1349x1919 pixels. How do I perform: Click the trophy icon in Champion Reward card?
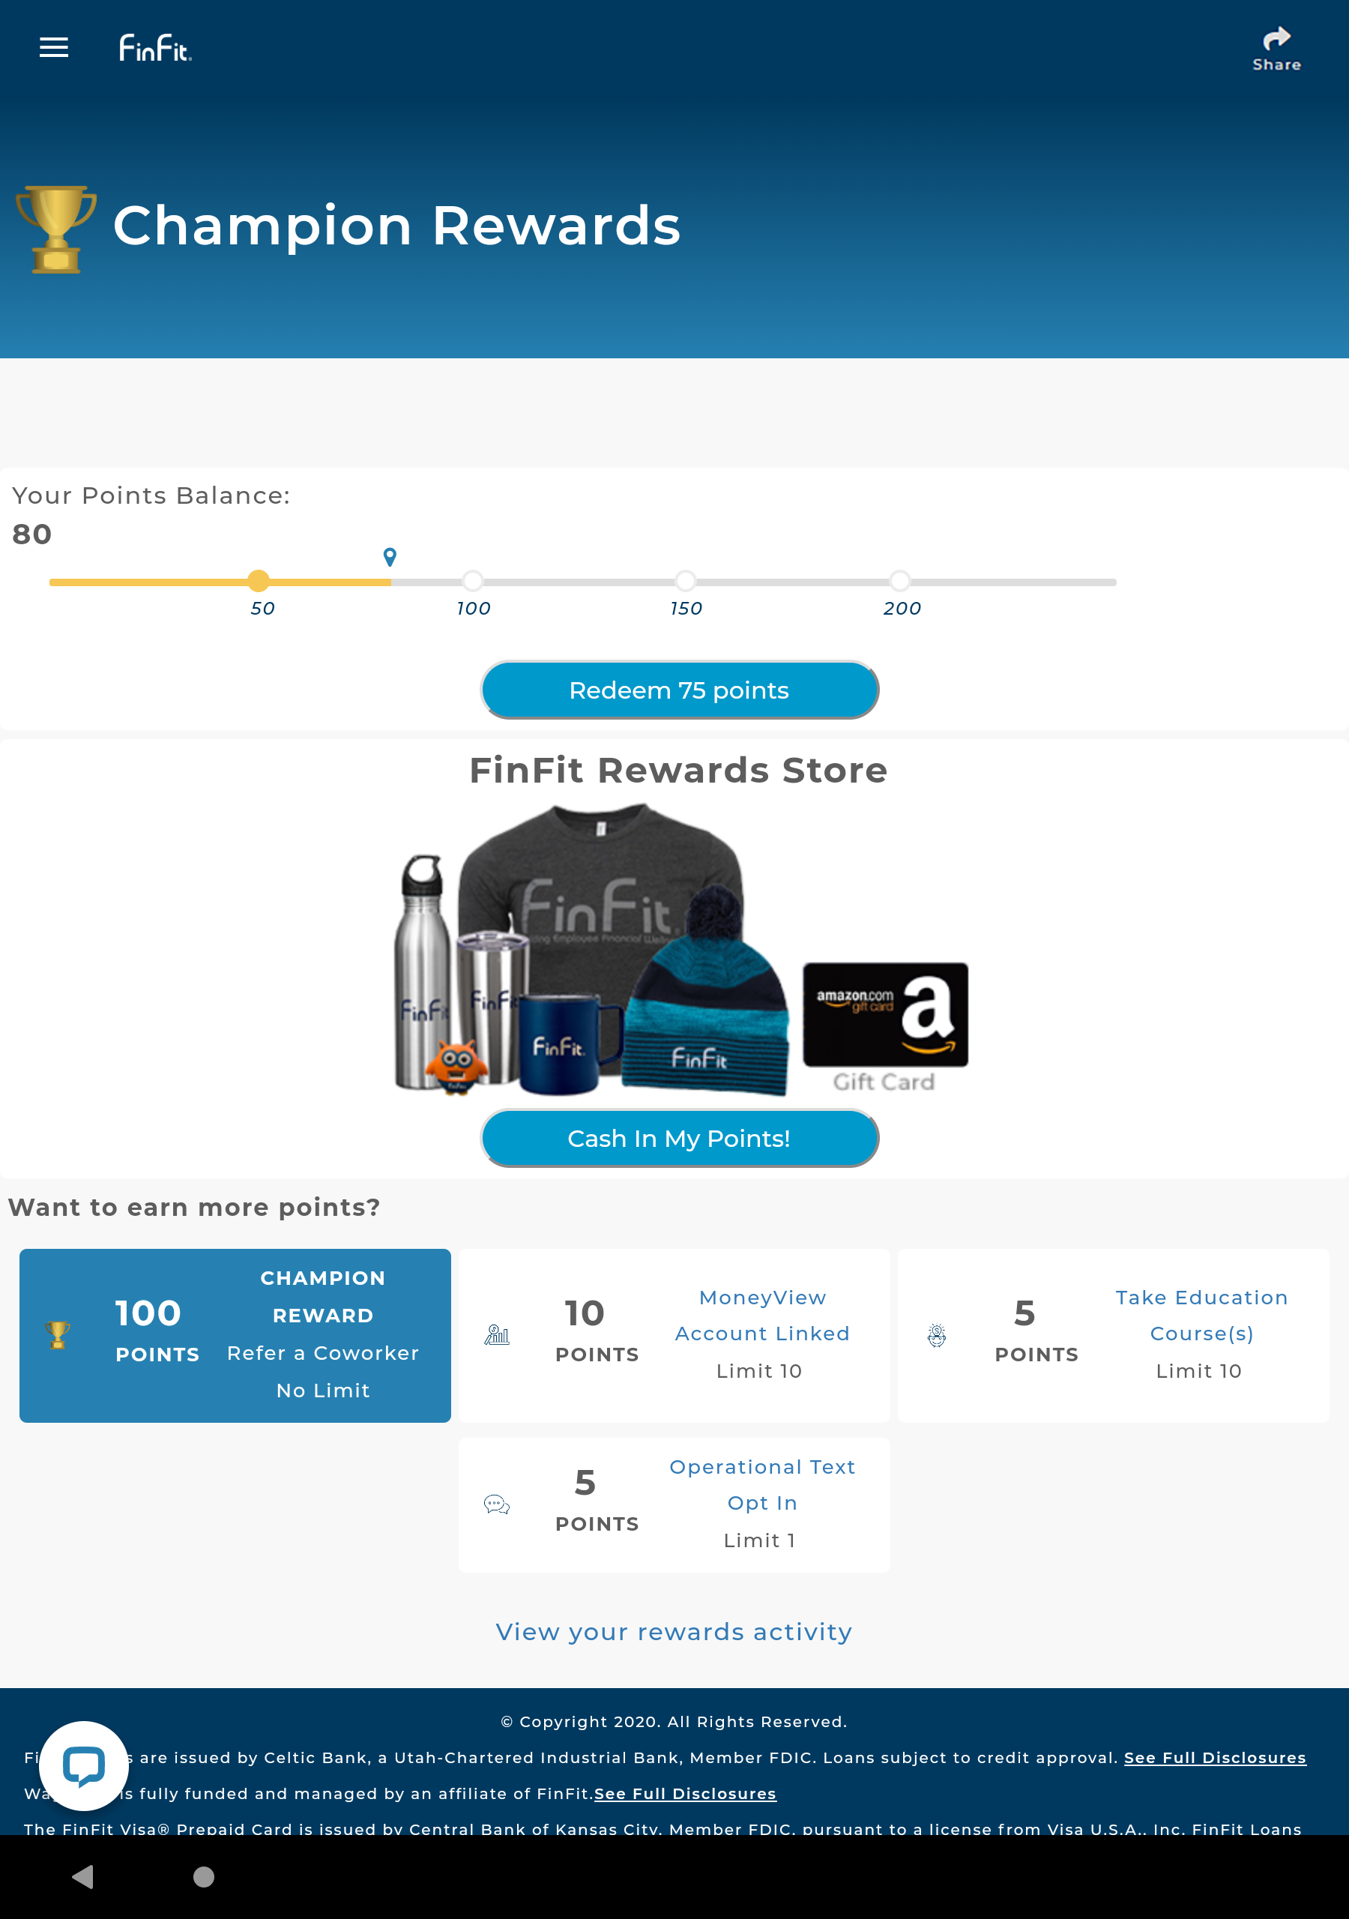[58, 1335]
